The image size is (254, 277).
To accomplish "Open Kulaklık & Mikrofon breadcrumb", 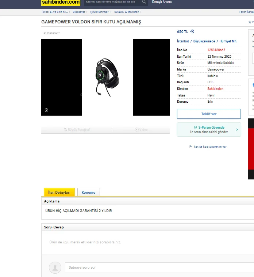I will tap(127, 12).
